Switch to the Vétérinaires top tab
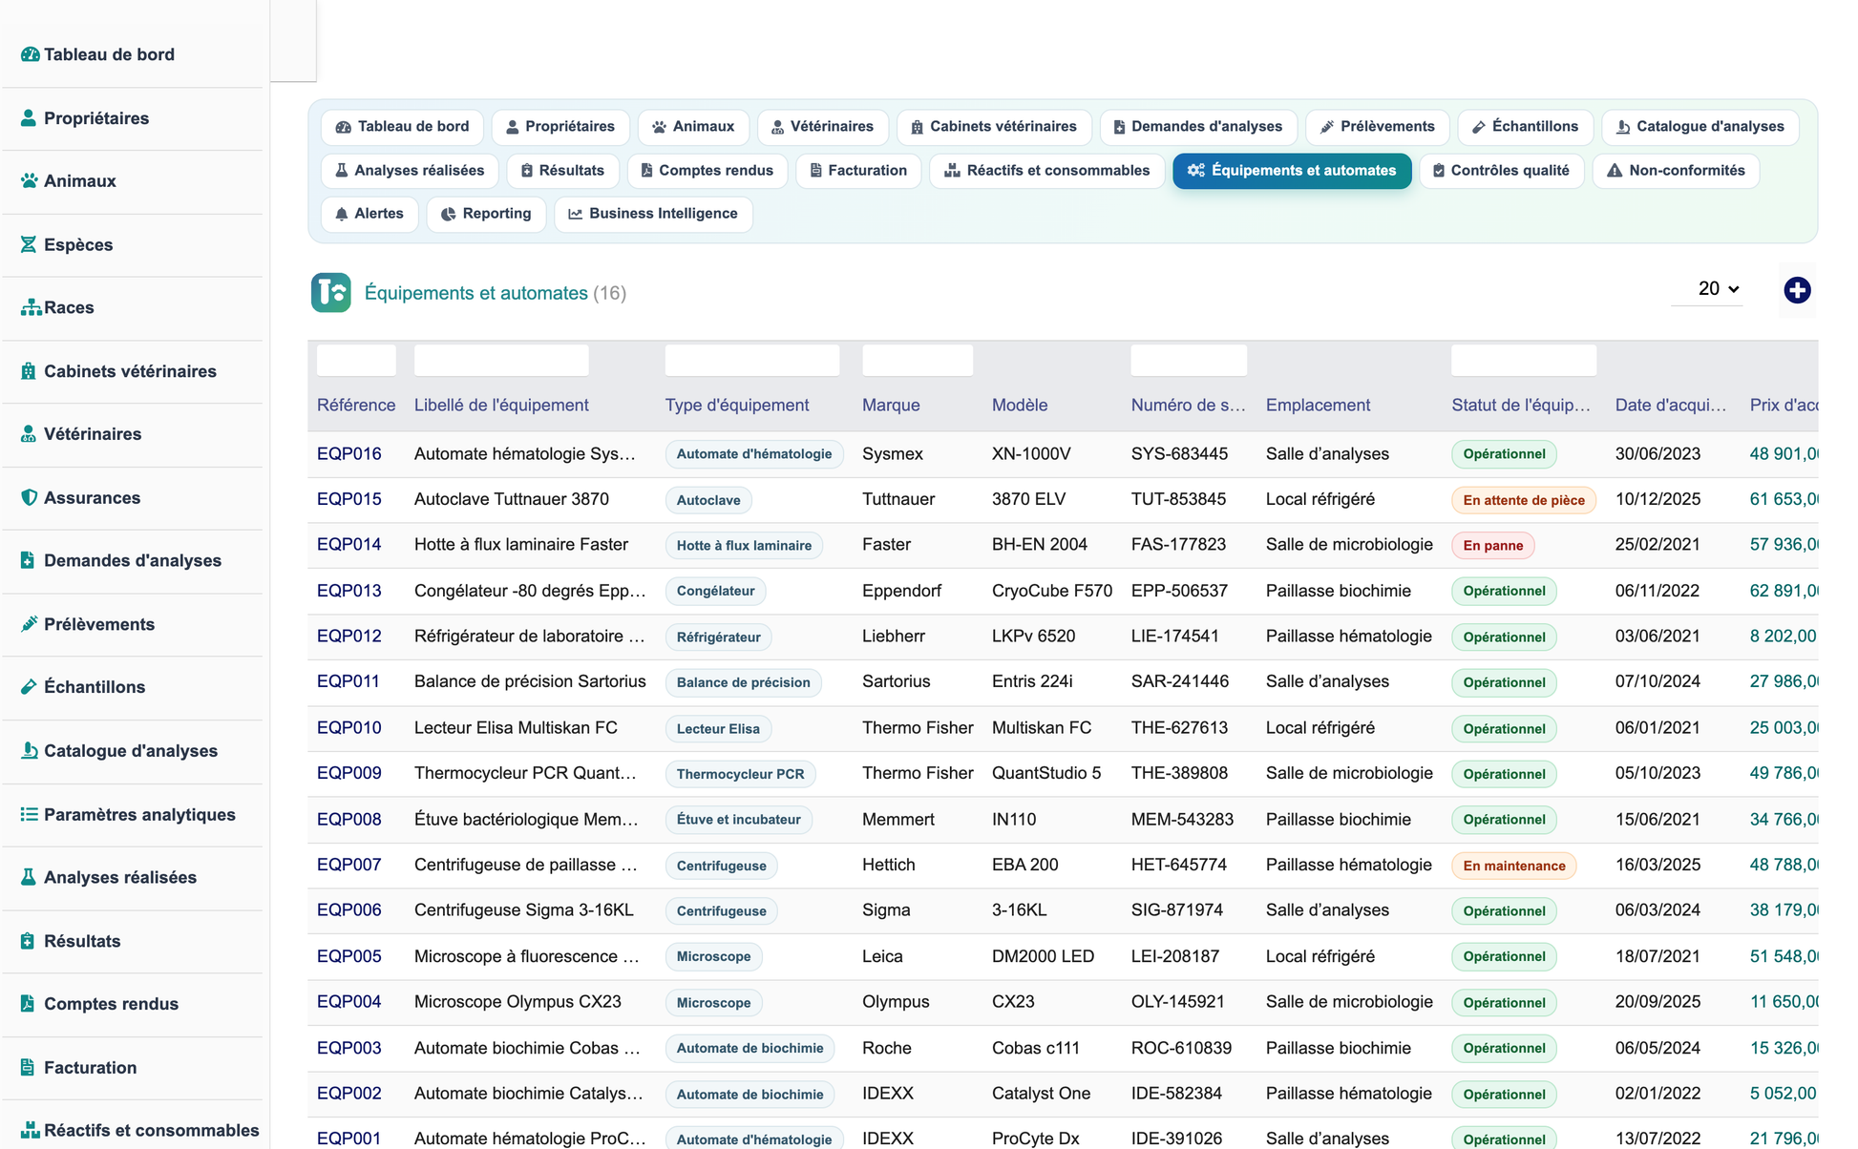The width and height of the screenshot is (1858, 1149). pos(822,127)
